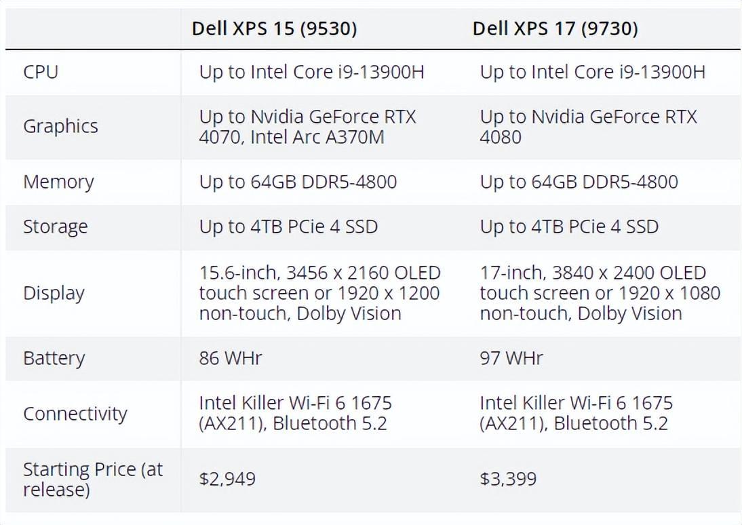Click the 17-inch 3840 x 2400 OLED display cell
The width and height of the screenshot is (742, 525).
(600, 293)
